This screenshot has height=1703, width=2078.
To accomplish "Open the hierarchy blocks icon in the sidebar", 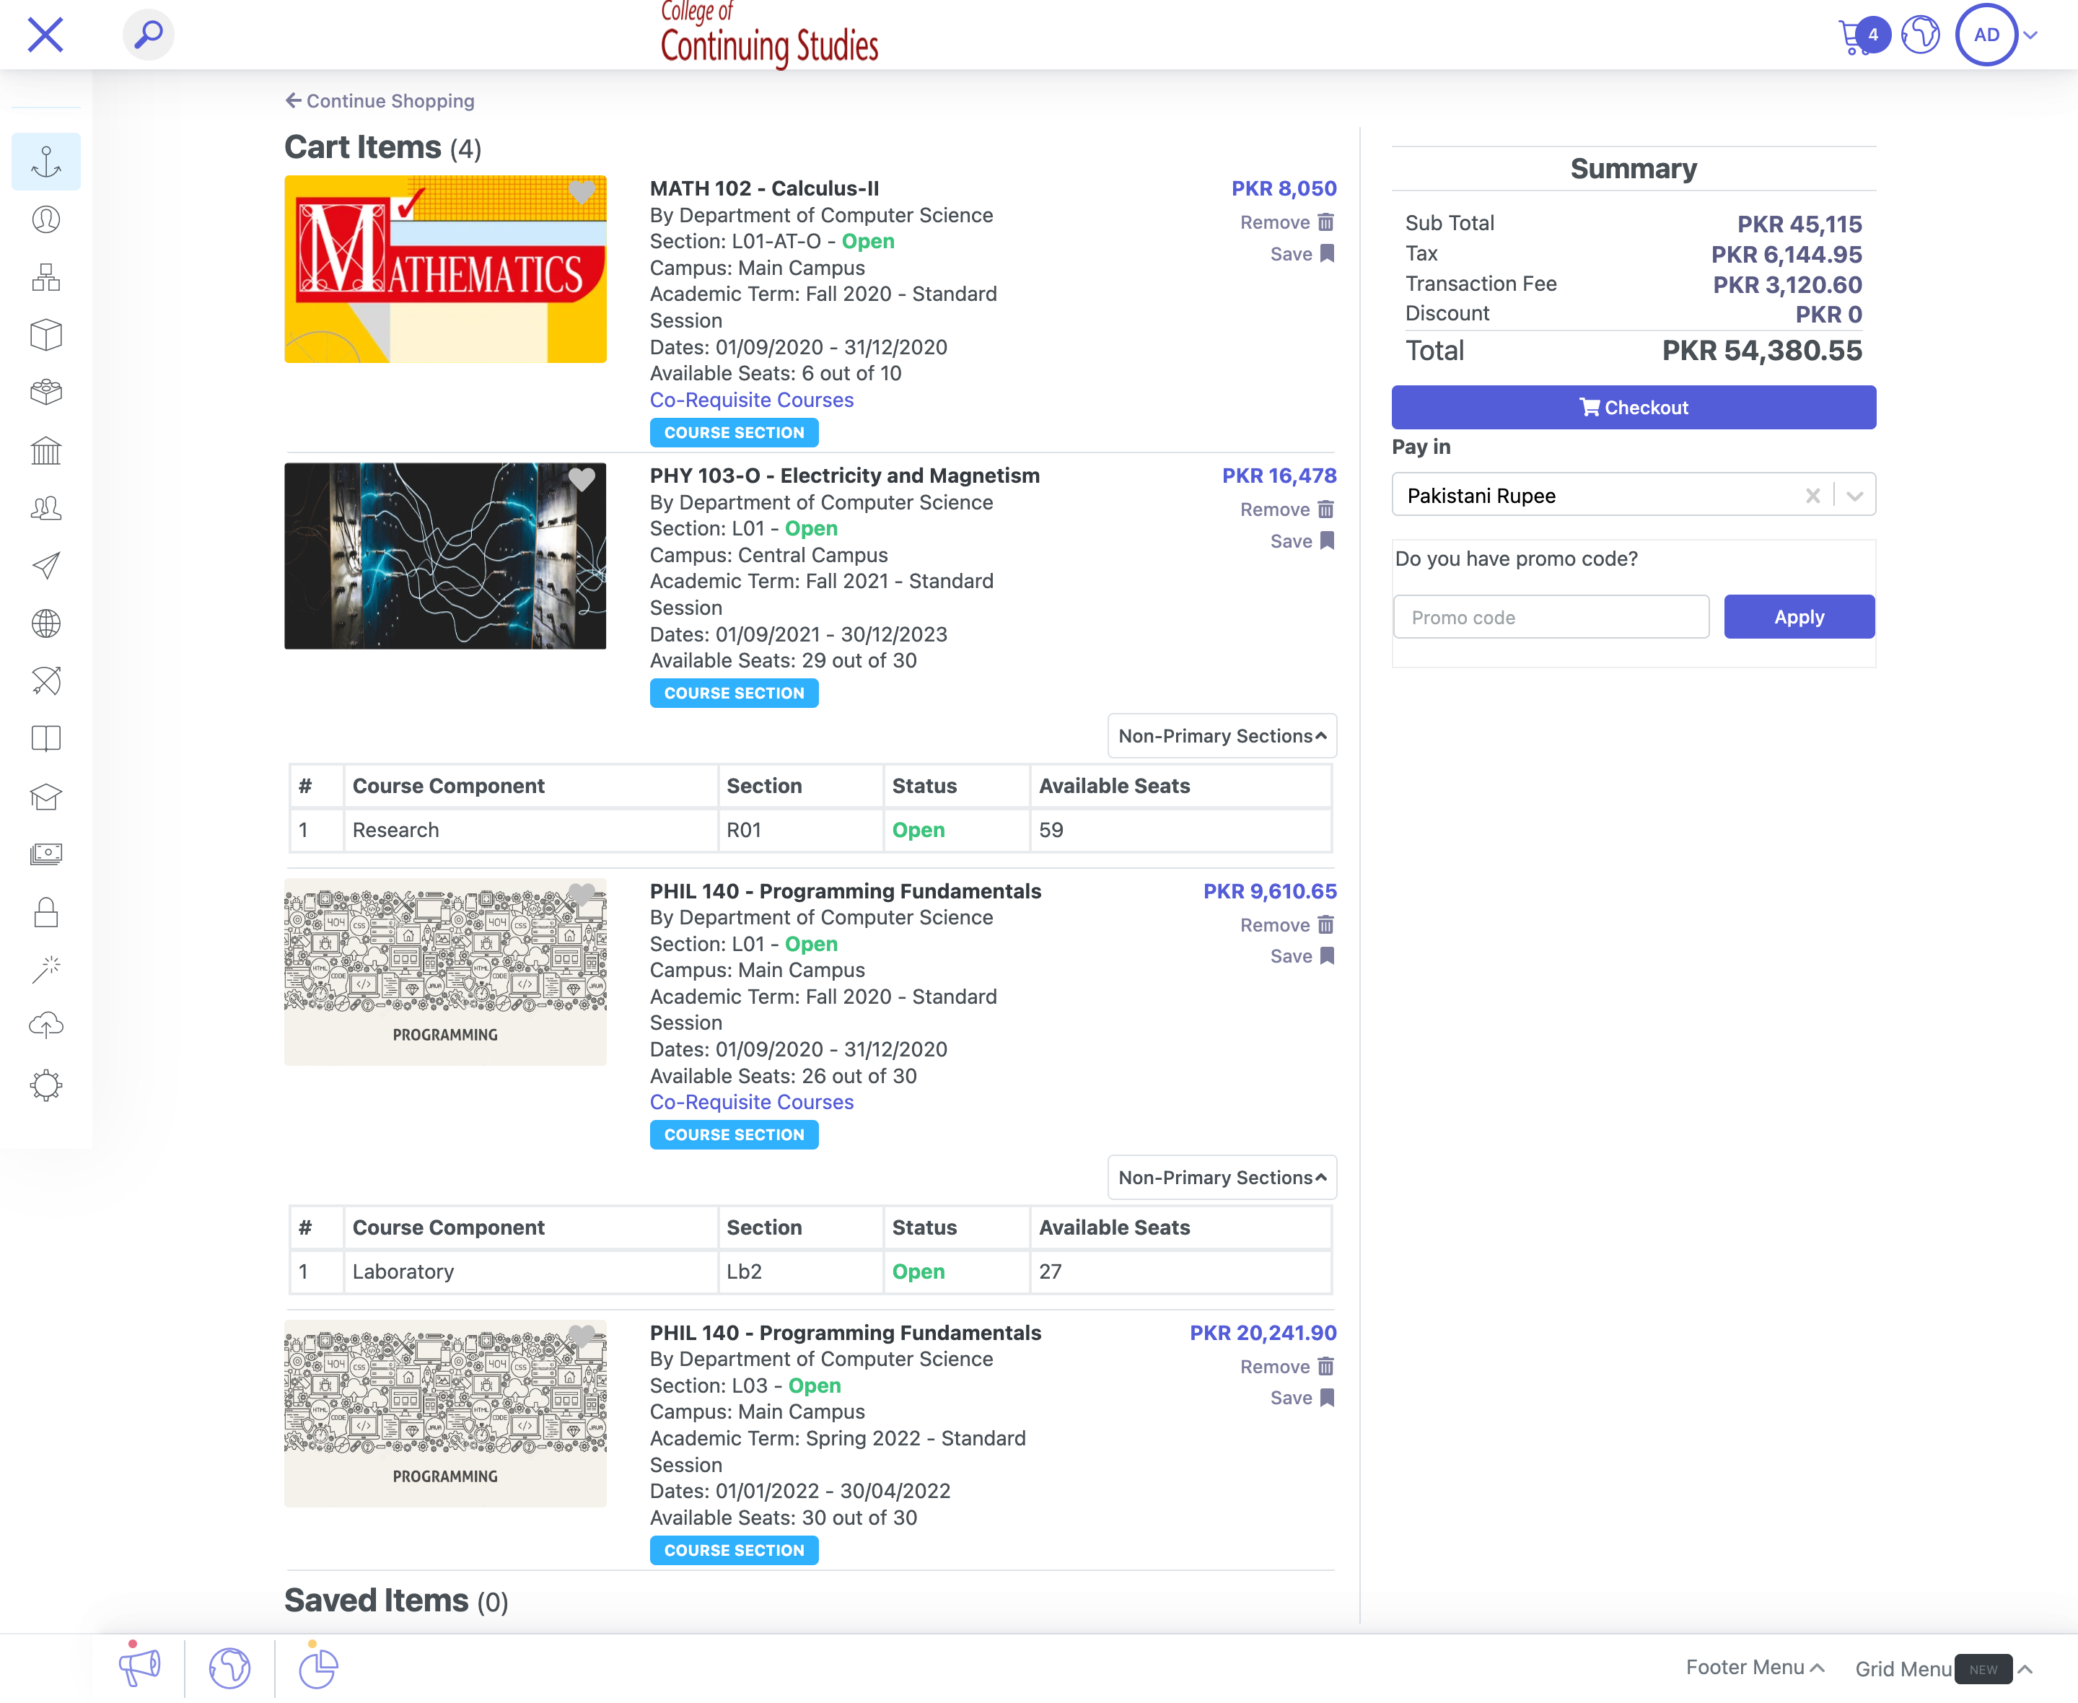I will click(x=46, y=278).
